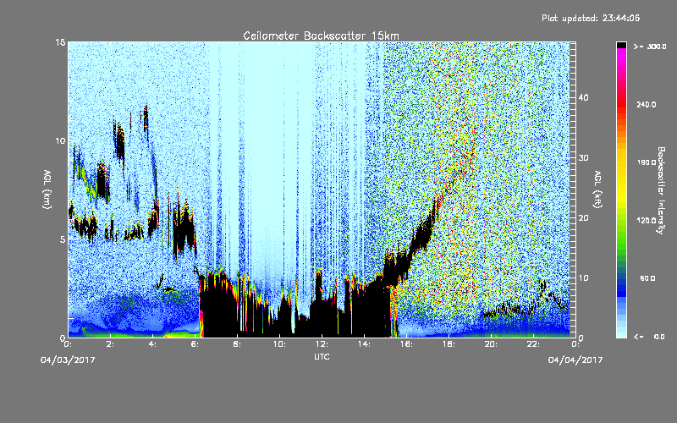Click the 15 km left-axis tick label

pyautogui.click(x=60, y=42)
